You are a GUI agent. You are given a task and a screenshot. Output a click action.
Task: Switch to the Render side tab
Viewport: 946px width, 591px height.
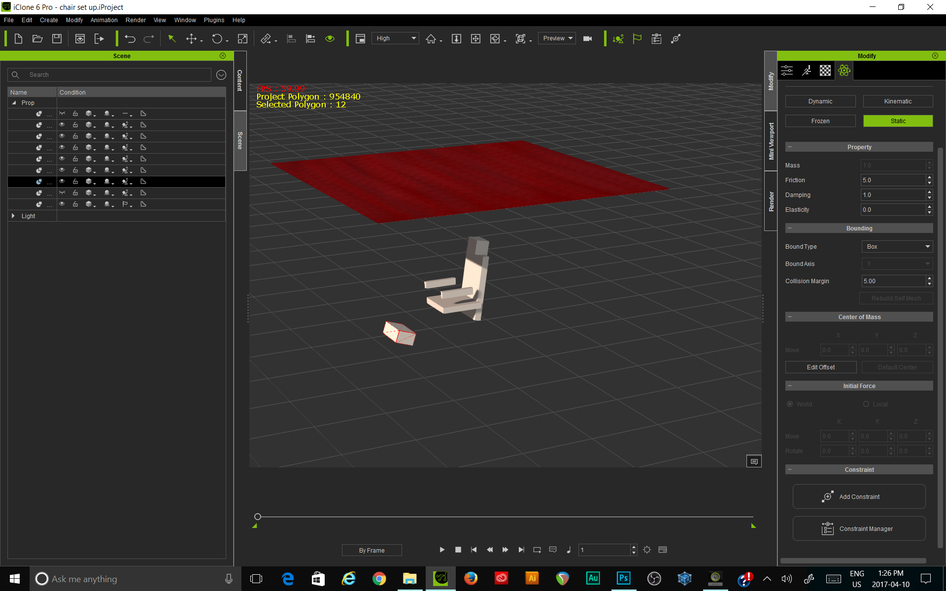(x=771, y=201)
